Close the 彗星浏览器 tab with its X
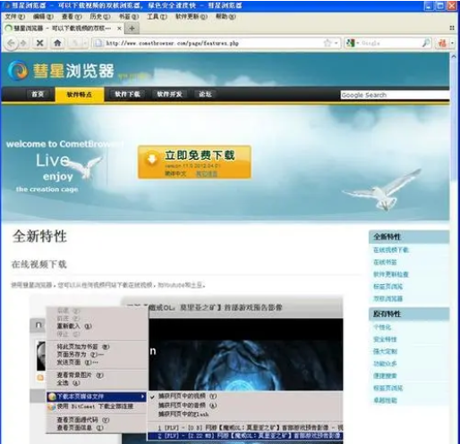The height and width of the screenshot is (444, 460). pos(119,29)
